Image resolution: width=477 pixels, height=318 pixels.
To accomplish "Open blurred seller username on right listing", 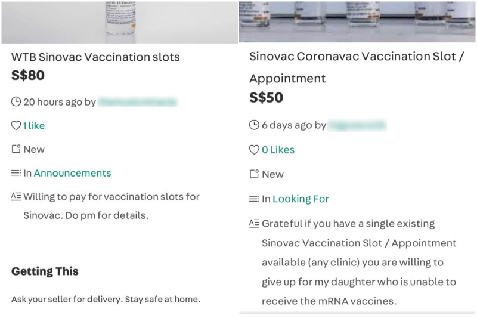I will pyautogui.click(x=358, y=125).
